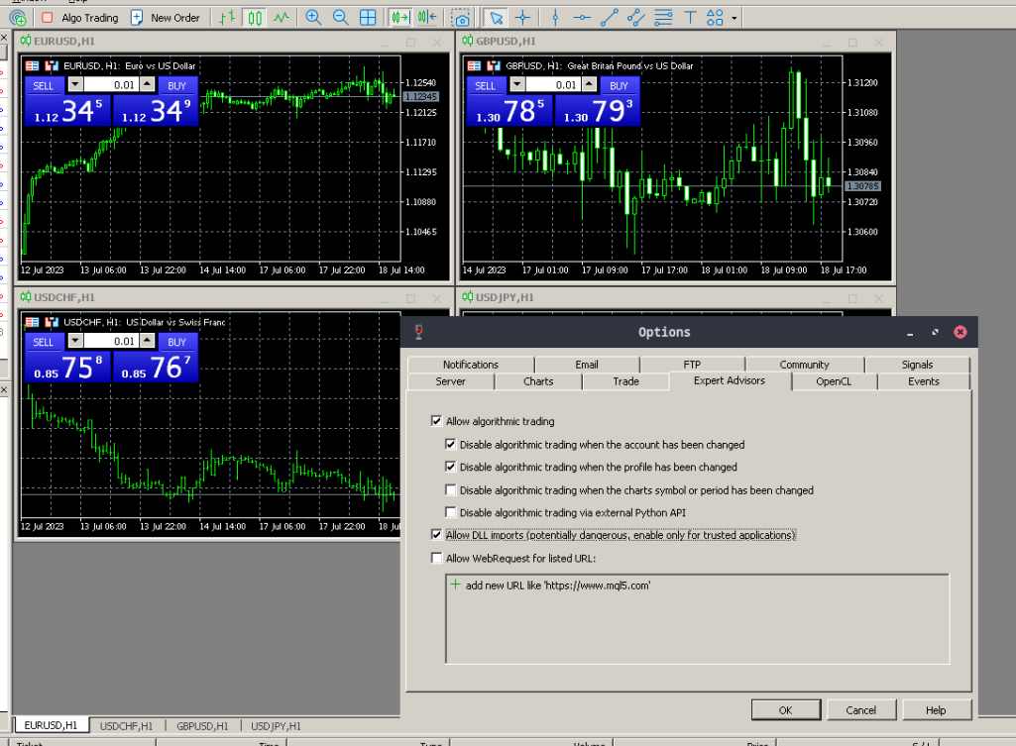Open the FTP tab
The width and height of the screenshot is (1016, 746).
(x=692, y=365)
